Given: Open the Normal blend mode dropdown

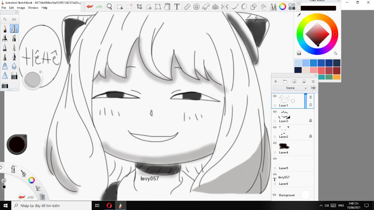Looking at the screenshot, I should pos(291,88).
